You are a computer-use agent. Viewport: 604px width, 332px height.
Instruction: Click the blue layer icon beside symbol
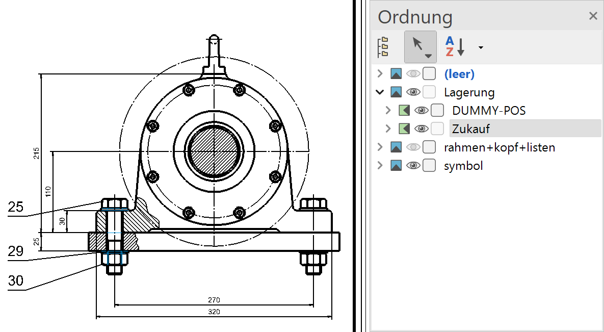click(x=396, y=166)
